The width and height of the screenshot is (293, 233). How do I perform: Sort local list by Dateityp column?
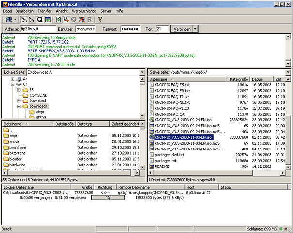(93, 124)
